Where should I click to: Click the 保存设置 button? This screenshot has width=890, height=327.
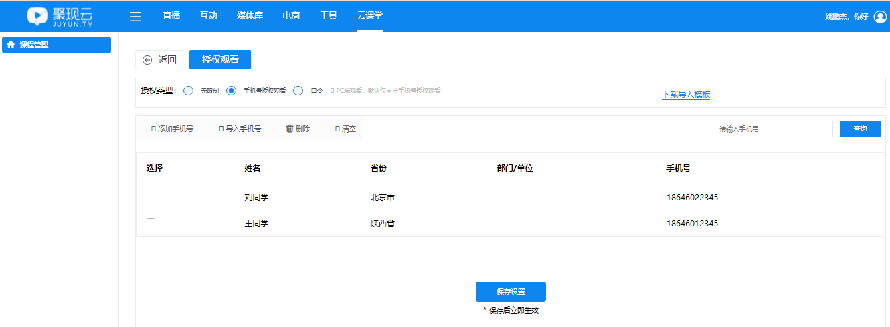511,292
